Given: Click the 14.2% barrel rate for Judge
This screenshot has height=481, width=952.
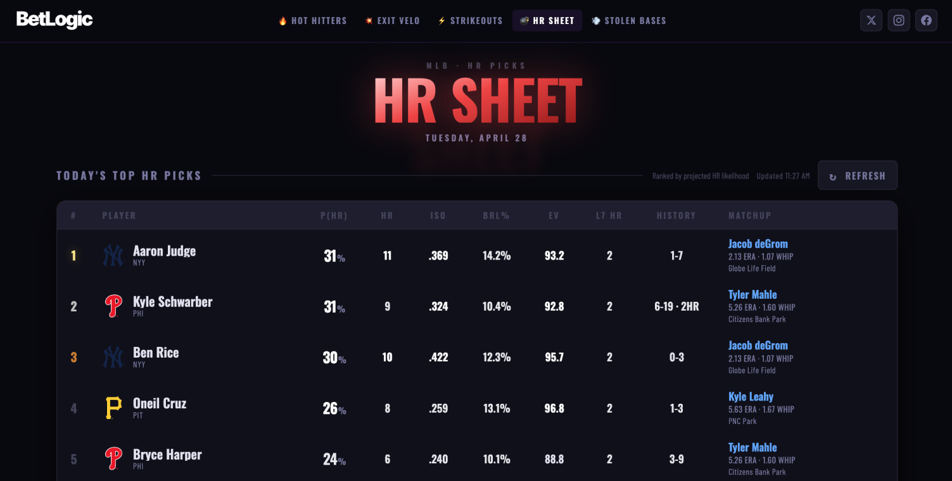Looking at the screenshot, I should pos(497,256).
